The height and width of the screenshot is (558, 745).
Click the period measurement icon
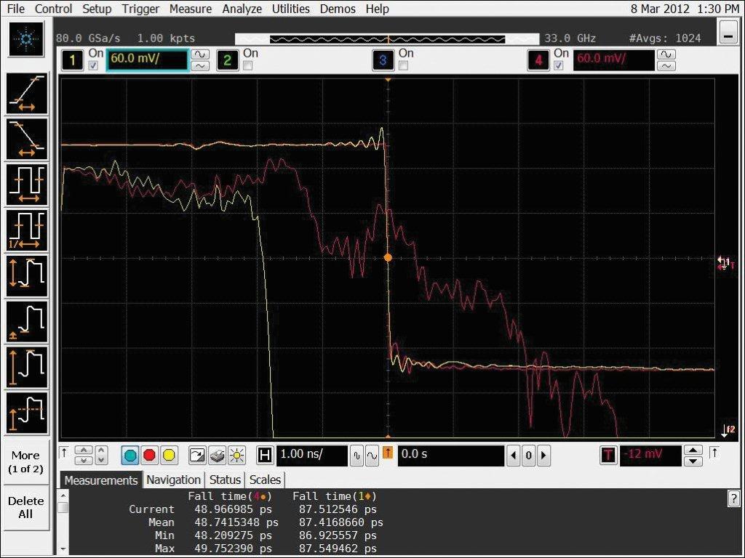pyautogui.click(x=28, y=185)
